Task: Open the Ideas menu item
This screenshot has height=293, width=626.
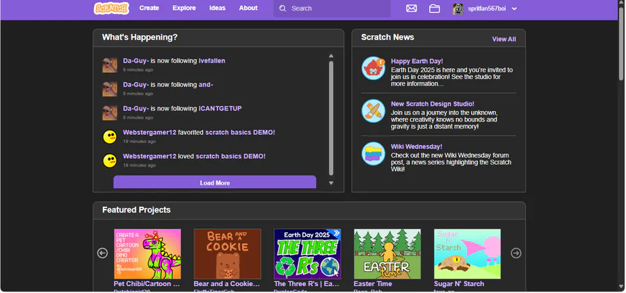Action: coord(217,8)
